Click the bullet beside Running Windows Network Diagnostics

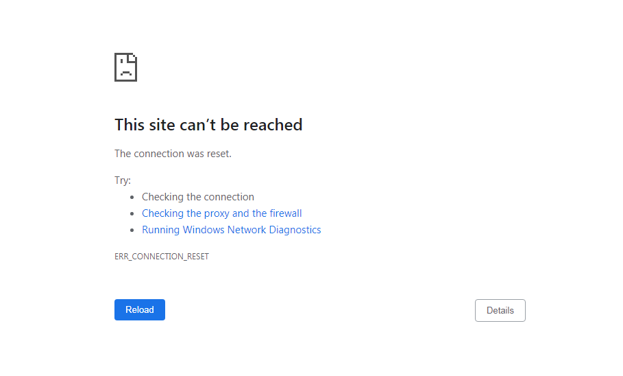point(132,230)
